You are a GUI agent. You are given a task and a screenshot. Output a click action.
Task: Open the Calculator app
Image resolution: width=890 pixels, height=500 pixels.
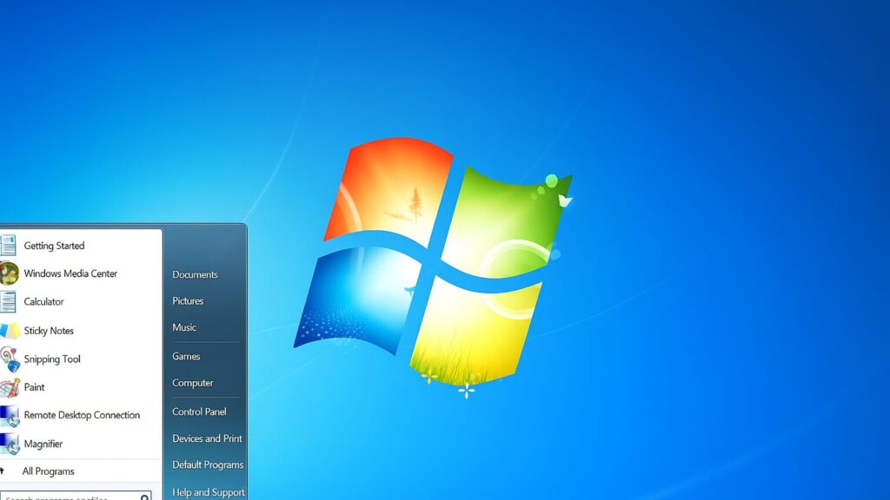[x=43, y=302]
